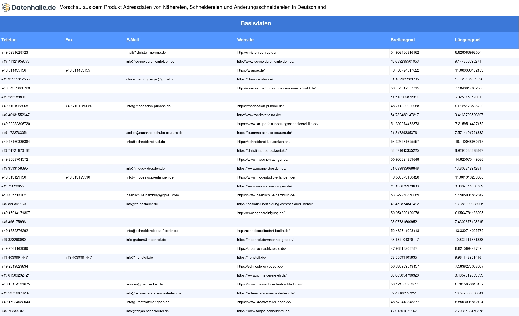
Task: Select email info@schneiderei-kiel.de
Action: click(x=146, y=142)
